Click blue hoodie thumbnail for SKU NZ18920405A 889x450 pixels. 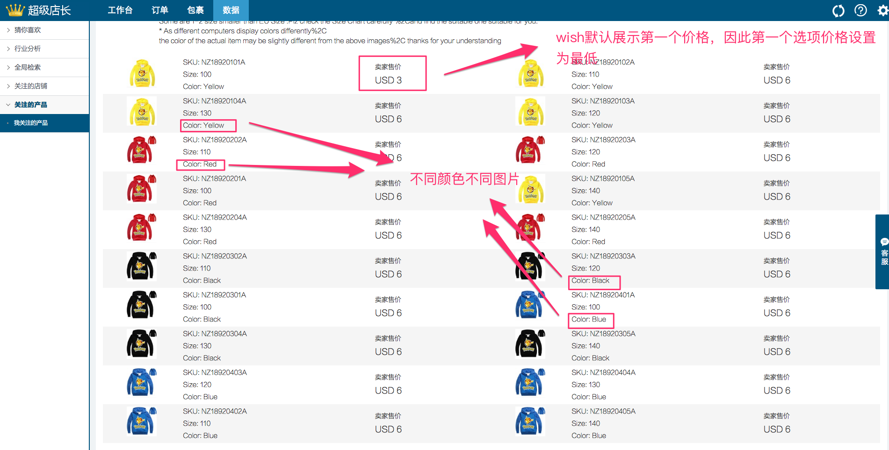pos(530,422)
